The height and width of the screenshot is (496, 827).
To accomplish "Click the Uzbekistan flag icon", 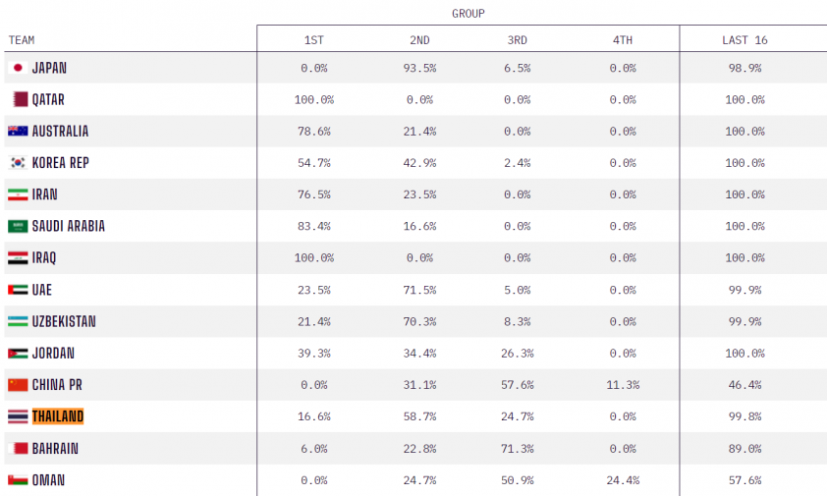I will point(18,321).
